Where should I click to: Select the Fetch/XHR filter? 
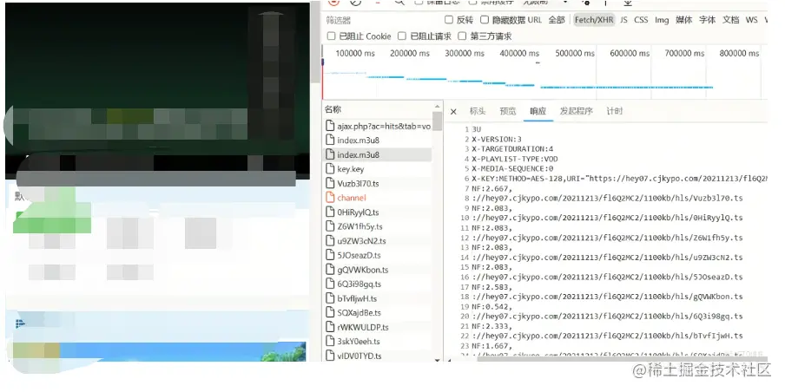[x=594, y=20]
